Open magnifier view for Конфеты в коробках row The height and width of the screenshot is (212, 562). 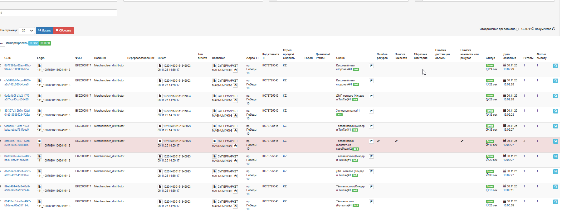(x=555, y=141)
